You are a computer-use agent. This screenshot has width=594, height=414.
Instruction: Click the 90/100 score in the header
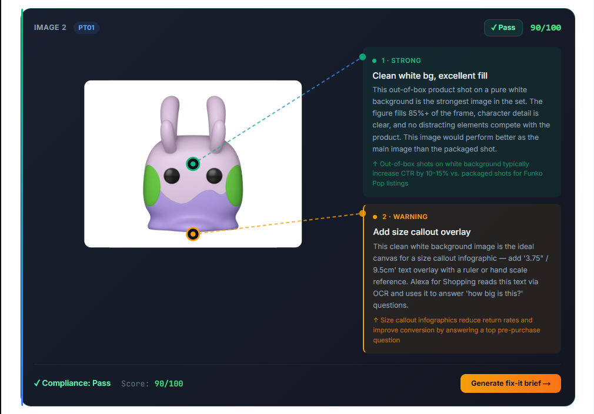click(x=546, y=28)
